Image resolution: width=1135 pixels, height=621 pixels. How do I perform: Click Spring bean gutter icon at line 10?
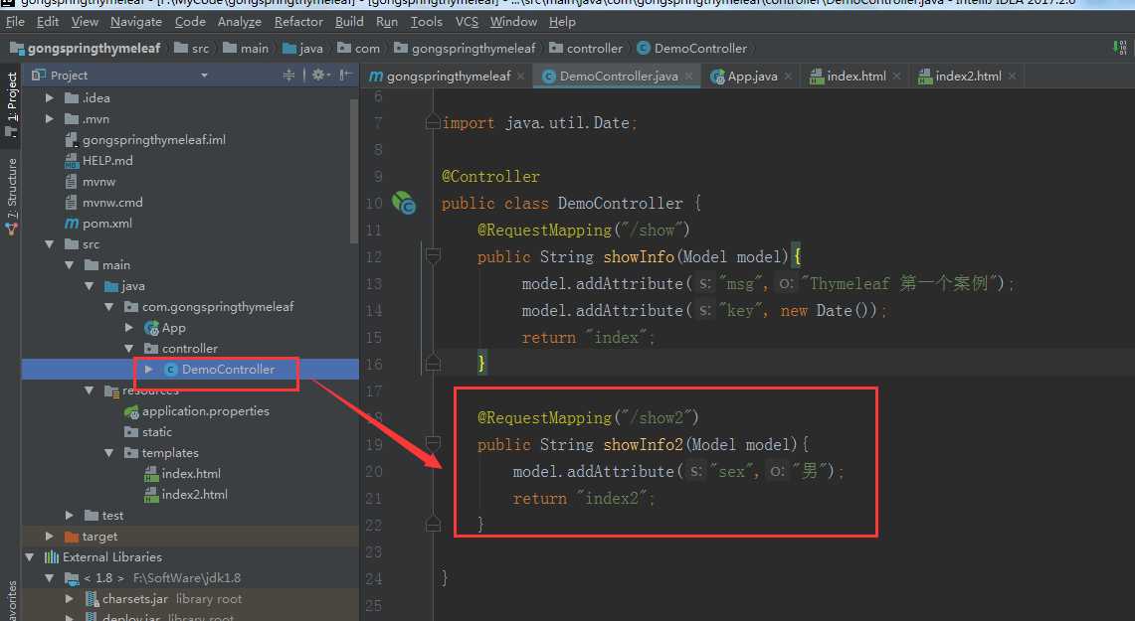coord(404,203)
